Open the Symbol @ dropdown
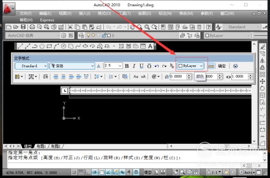This screenshot has width=270, height=178. coord(155,77)
